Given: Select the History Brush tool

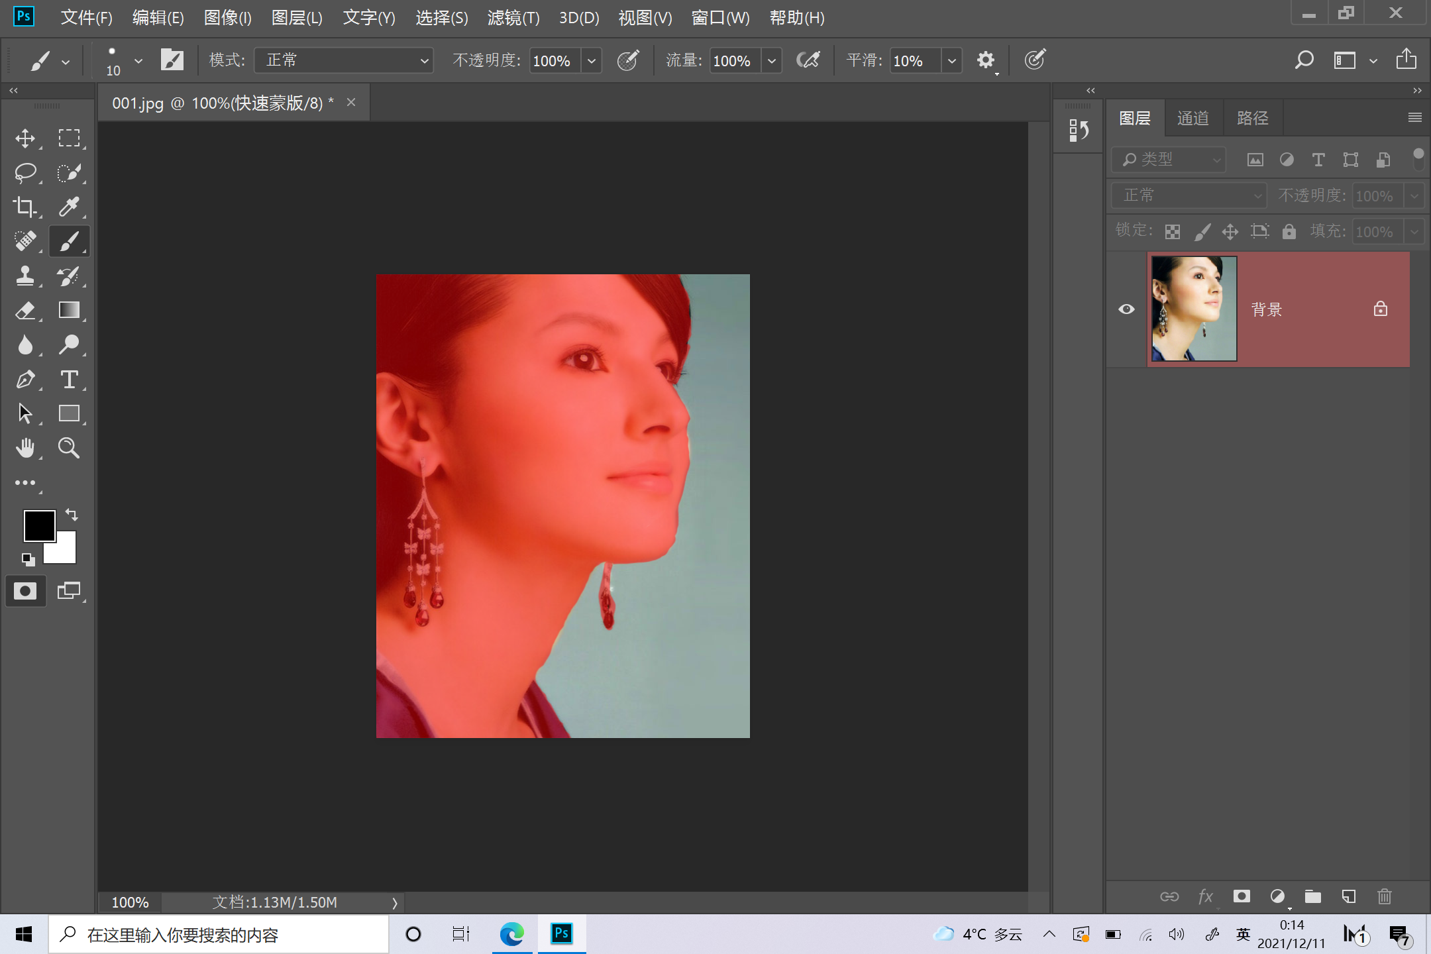Looking at the screenshot, I should point(69,276).
